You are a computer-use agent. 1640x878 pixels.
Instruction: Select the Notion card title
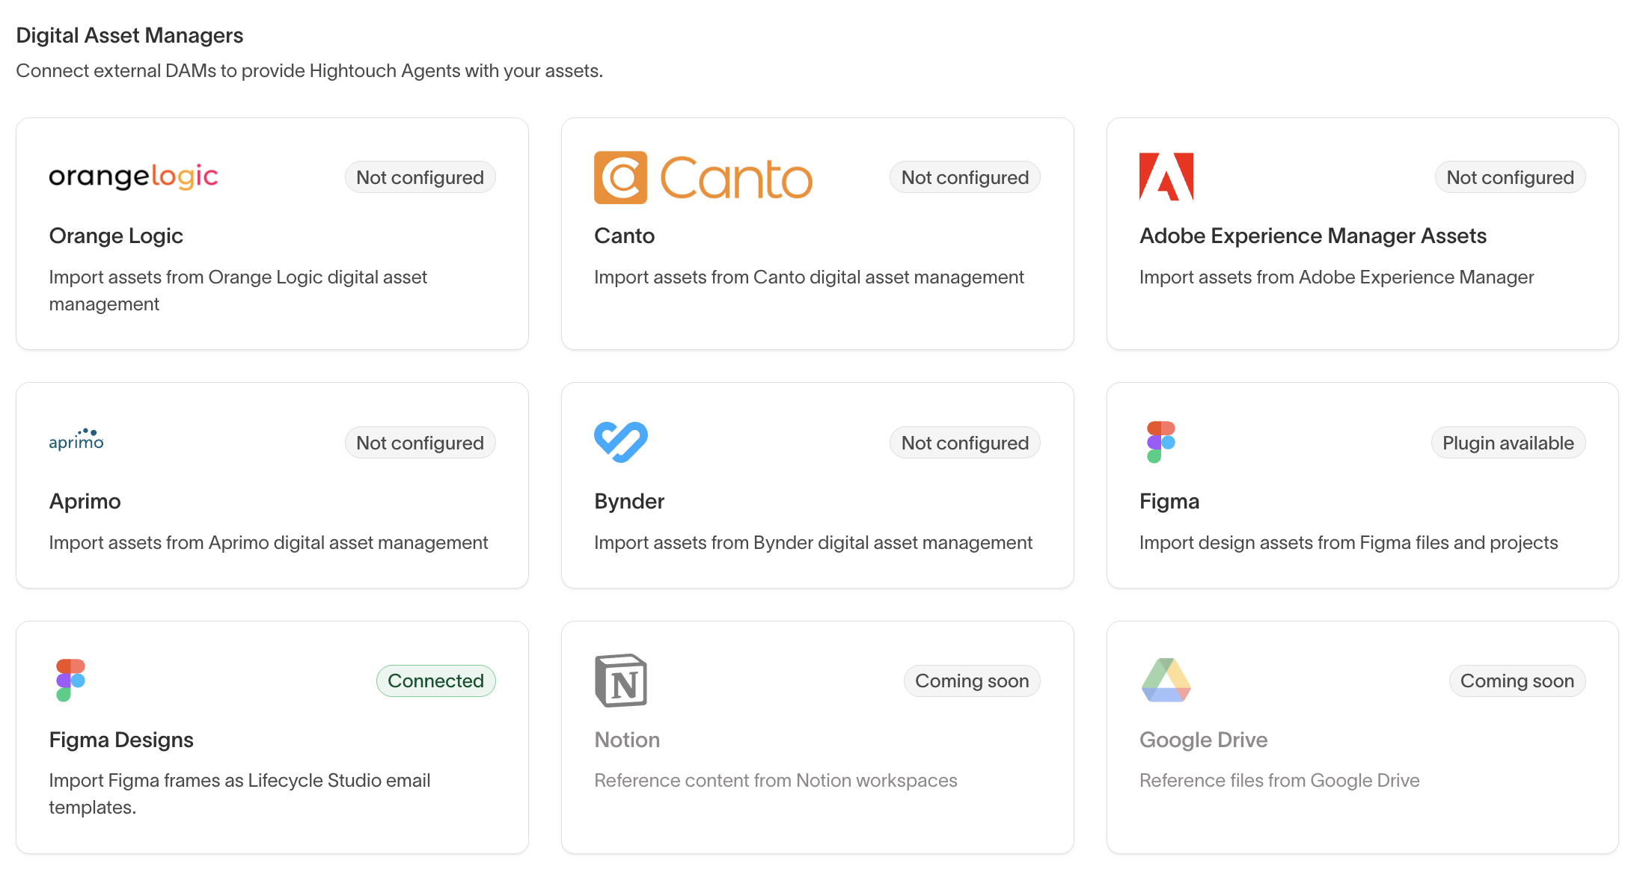627,740
